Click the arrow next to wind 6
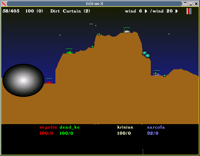The width and height of the screenshot is (200, 156). [146, 11]
